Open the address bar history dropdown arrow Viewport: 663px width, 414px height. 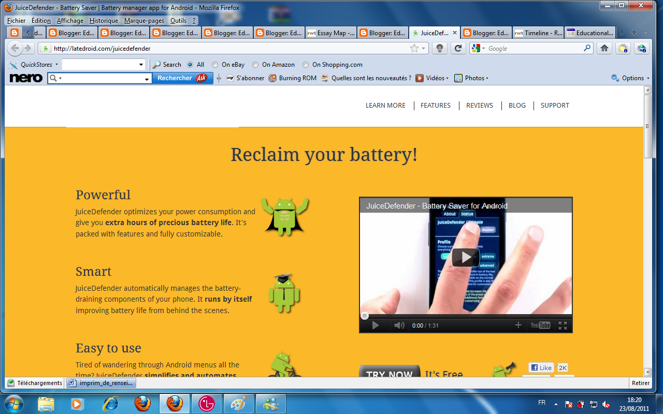tap(424, 49)
